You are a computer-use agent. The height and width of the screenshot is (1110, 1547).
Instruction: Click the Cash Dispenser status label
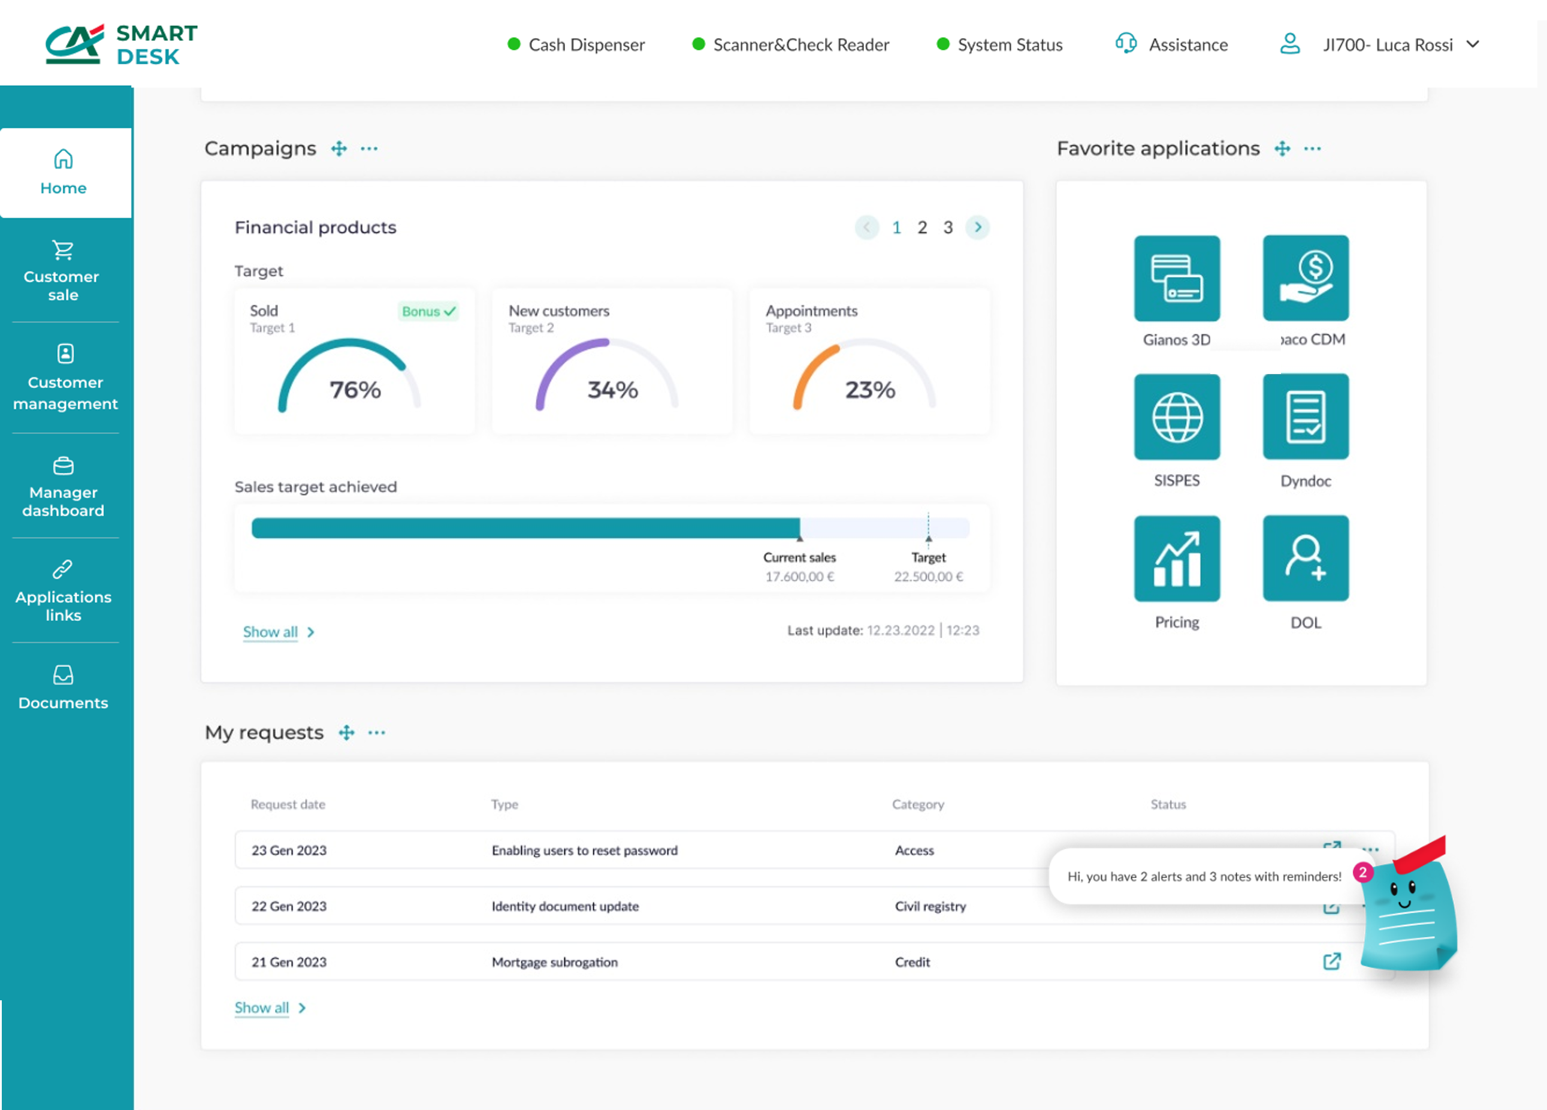pyautogui.click(x=587, y=45)
